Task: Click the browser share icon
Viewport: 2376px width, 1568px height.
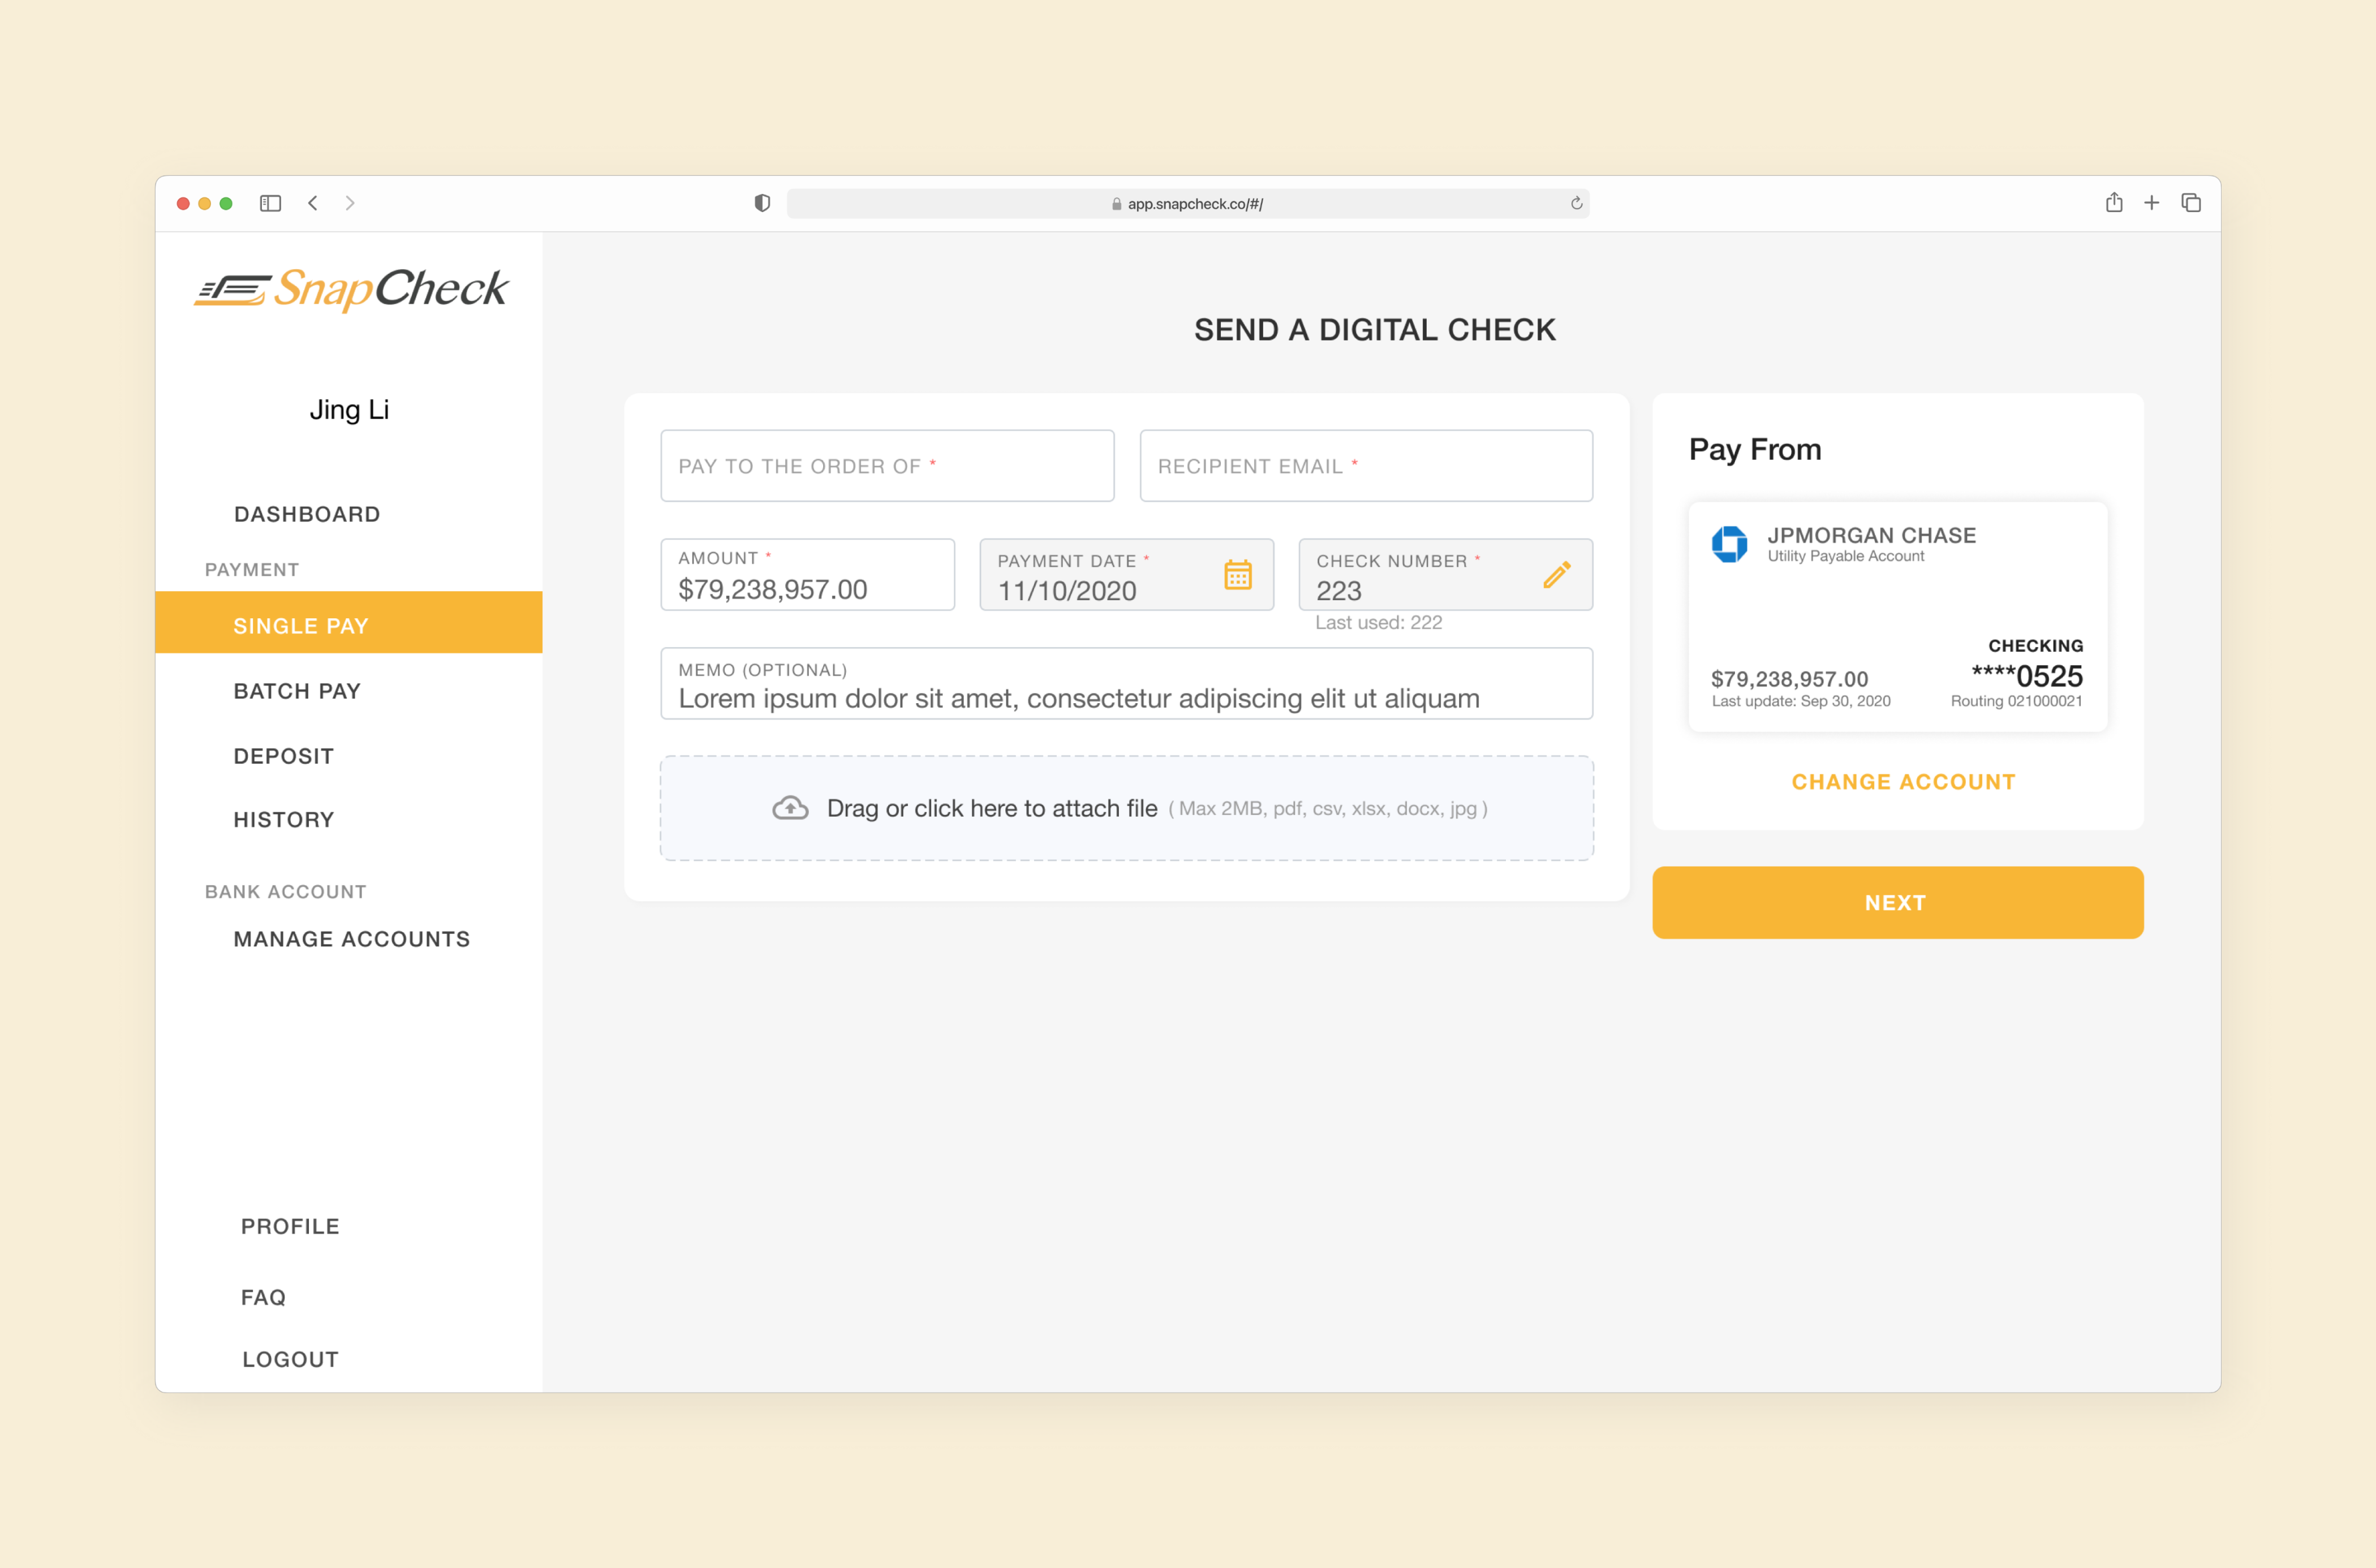Action: (2113, 203)
